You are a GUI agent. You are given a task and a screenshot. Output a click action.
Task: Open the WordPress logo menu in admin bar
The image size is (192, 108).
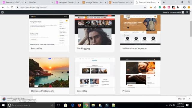pyautogui.click(x=2, y=12)
